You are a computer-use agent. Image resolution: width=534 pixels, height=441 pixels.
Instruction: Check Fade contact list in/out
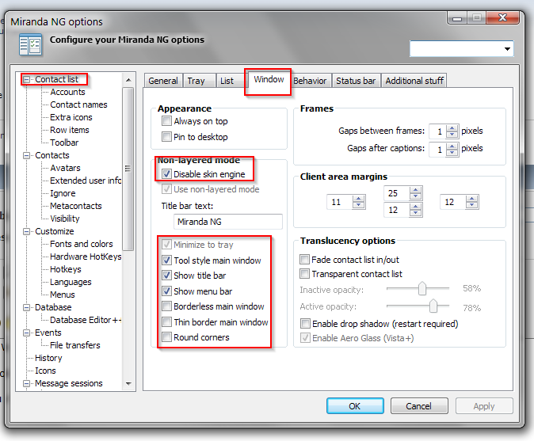[x=304, y=260]
